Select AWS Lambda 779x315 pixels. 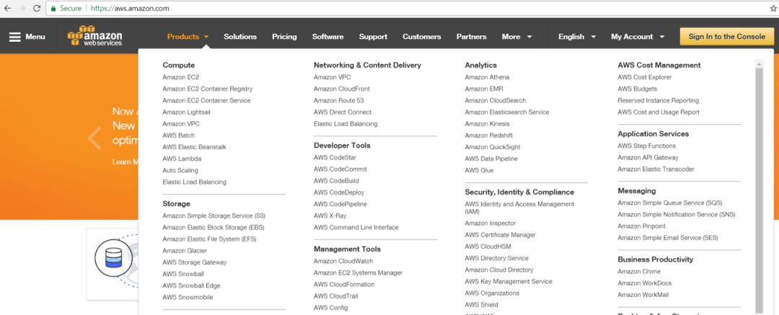pyautogui.click(x=182, y=159)
